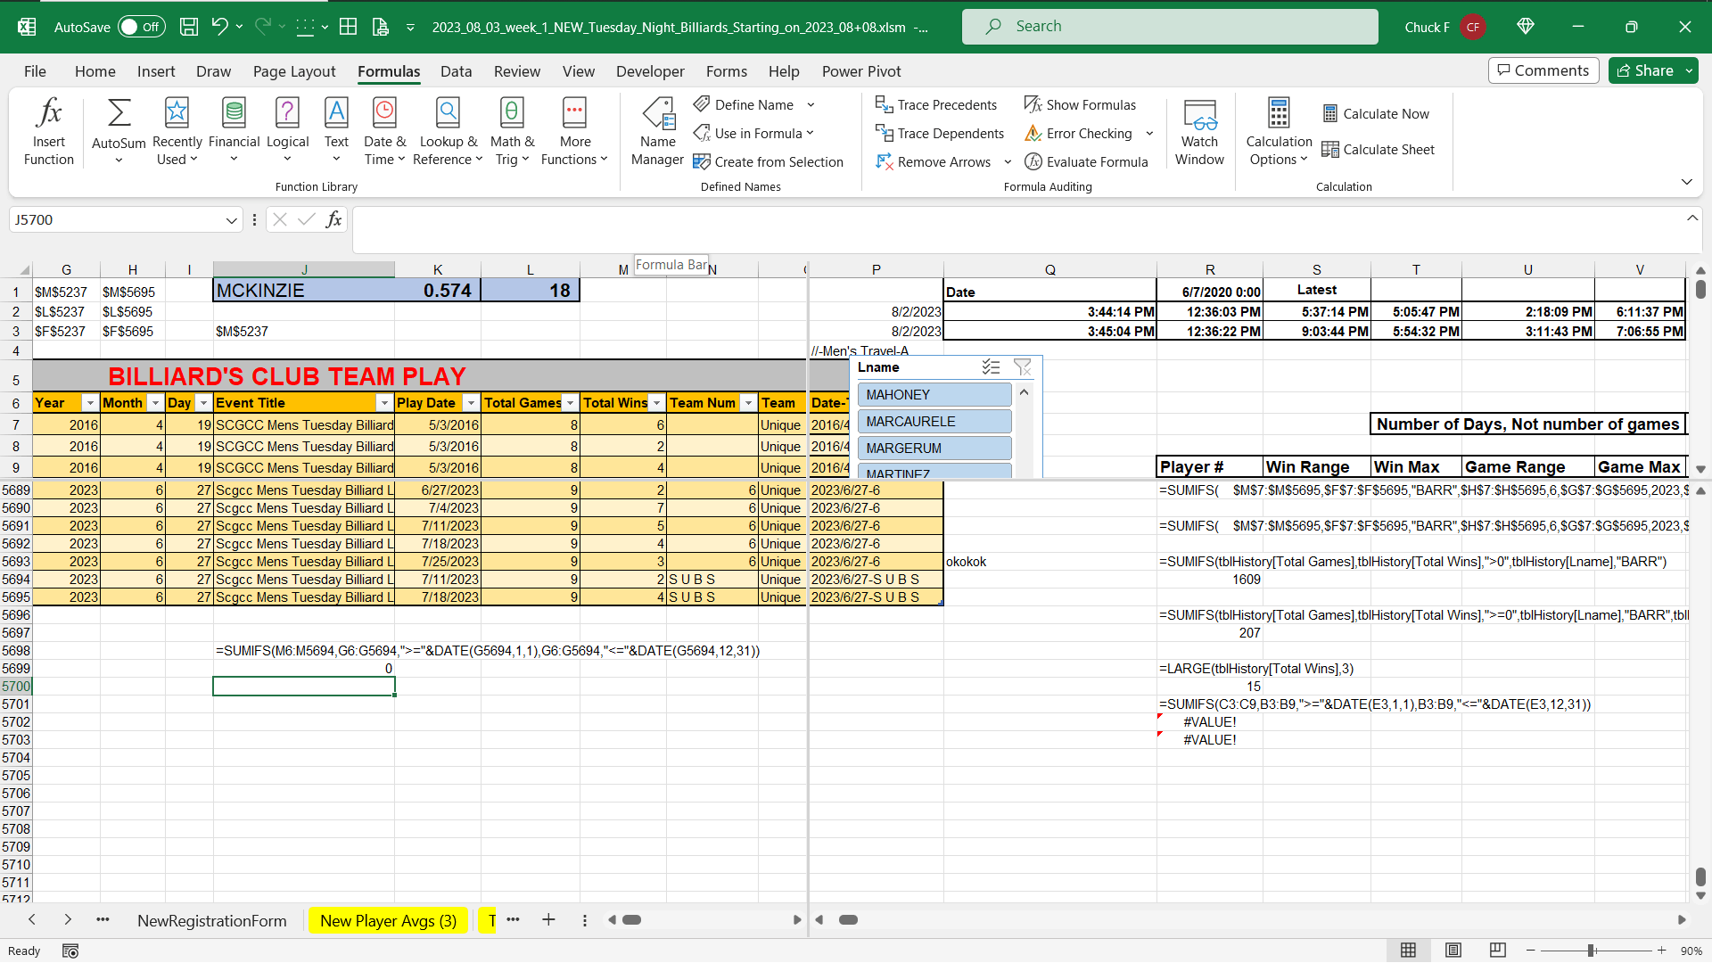Toggle AutoSave switch
1712x963 pixels.
coord(141,27)
